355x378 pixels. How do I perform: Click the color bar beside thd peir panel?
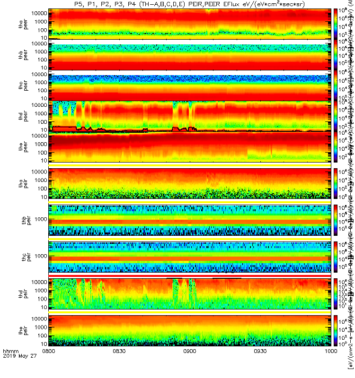point(336,293)
